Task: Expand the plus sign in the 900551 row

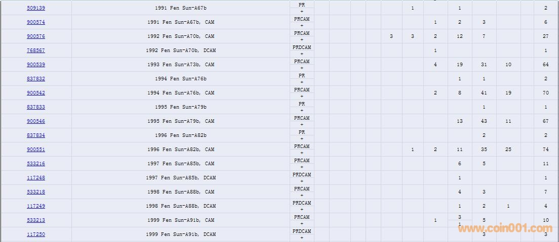Action: [302, 153]
